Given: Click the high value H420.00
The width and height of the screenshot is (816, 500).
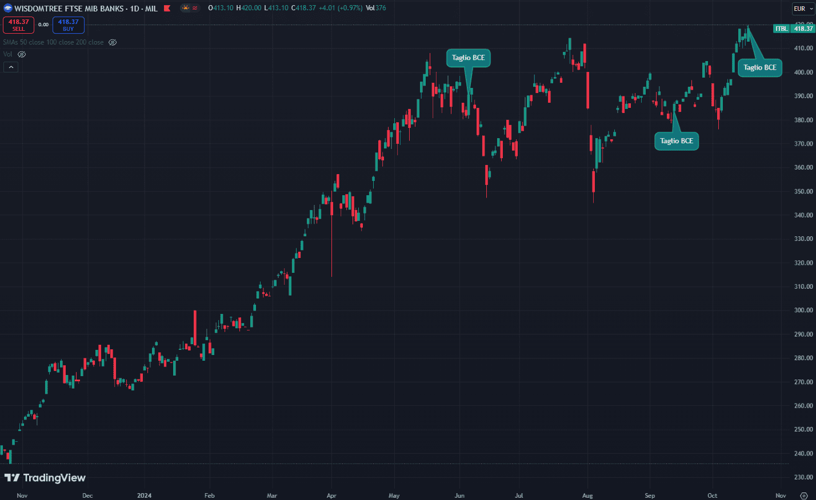Looking at the screenshot, I should coord(249,8).
